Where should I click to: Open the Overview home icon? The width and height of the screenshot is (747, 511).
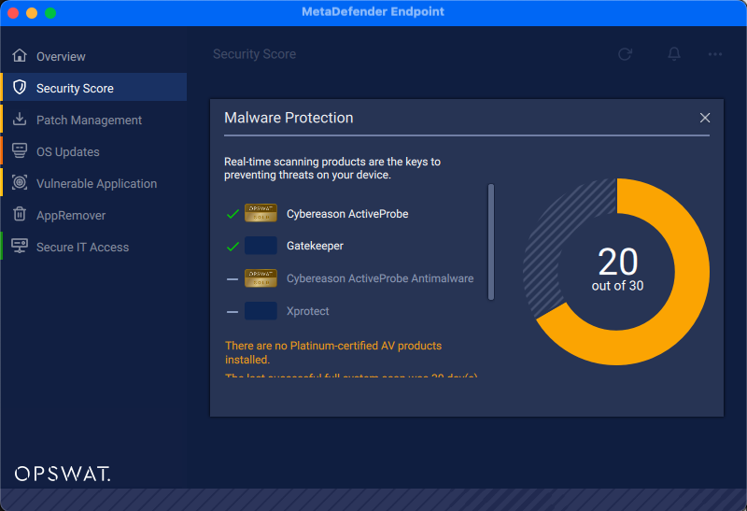tap(20, 56)
